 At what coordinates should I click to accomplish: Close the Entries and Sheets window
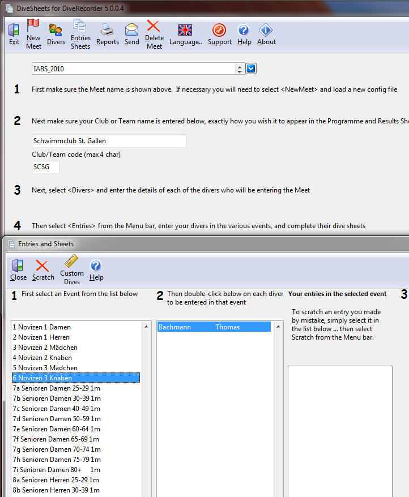coord(18,270)
